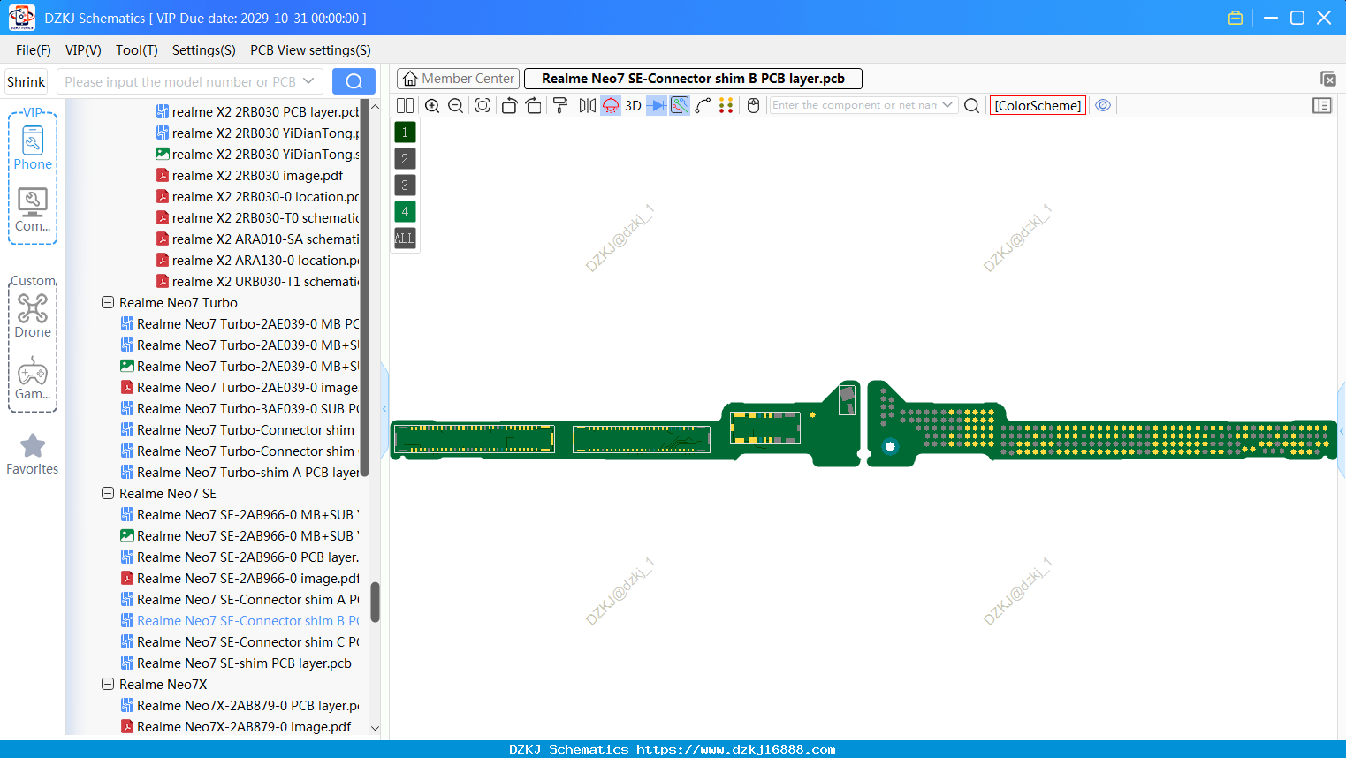This screenshot has width=1346, height=758.
Task: Select Realme Neo7 SE-Connector shim B tab
Action: (693, 79)
